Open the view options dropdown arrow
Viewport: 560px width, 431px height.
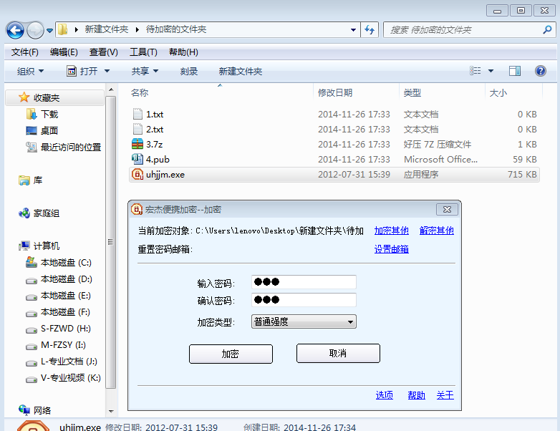pyautogui.click(x=491, y=71)
